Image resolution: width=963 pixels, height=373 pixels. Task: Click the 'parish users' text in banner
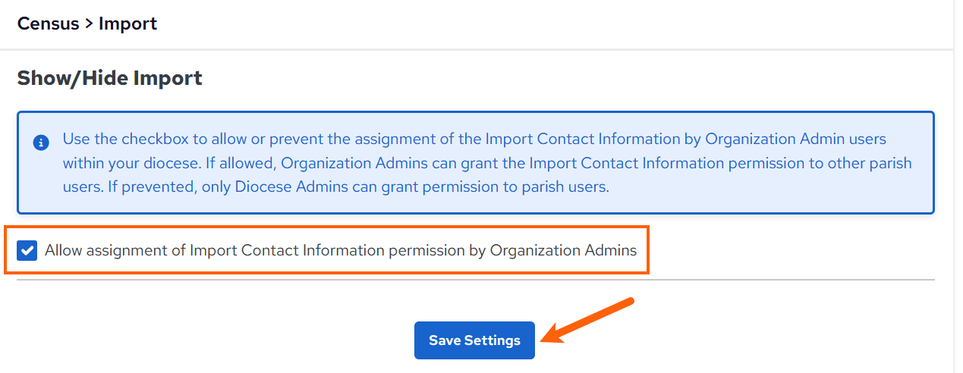pyautogui.click(x=567, y=186)
